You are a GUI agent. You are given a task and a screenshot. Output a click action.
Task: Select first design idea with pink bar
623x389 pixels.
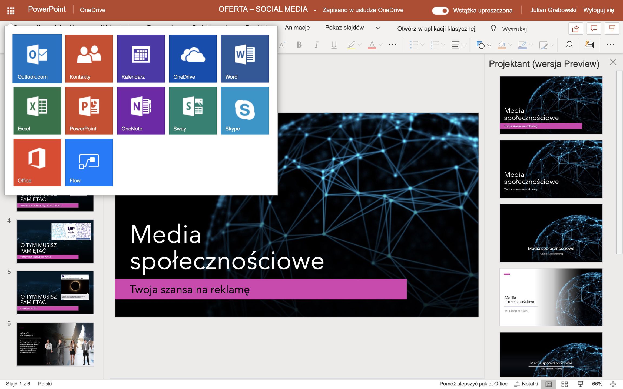551,105
